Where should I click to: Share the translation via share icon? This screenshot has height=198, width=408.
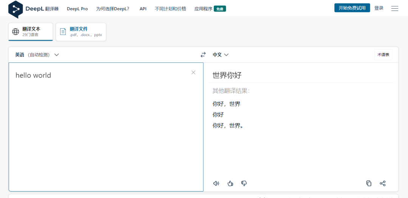tap(383, 183)
